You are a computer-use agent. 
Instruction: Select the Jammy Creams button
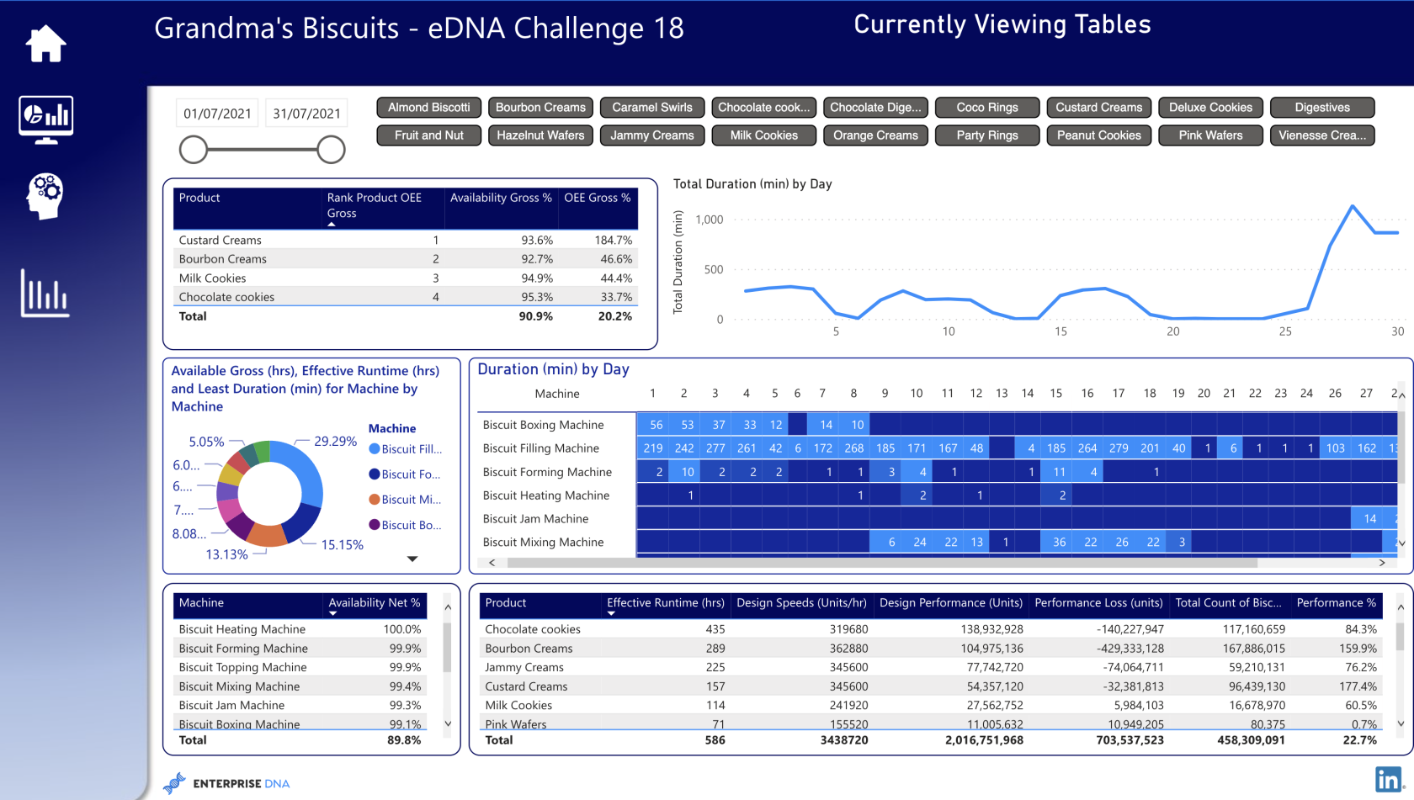[x=652, y=135]
